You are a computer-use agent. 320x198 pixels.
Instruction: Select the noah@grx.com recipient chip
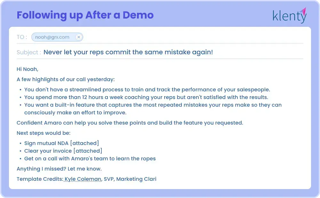tap(53, 37)
